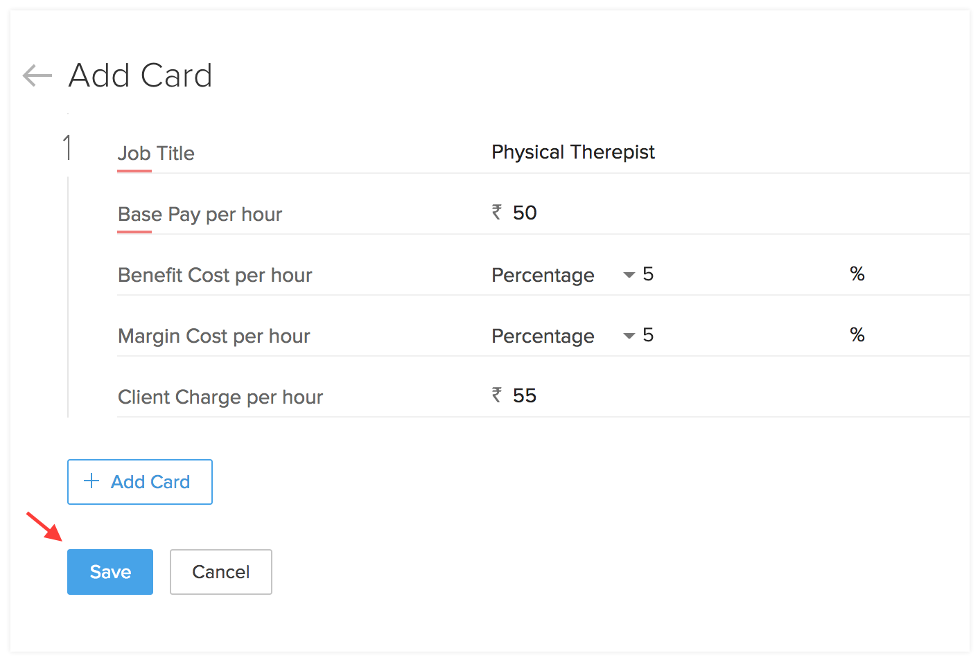Click the percent sign in Margin Cost row
This screenshot has width=980, height=662.
(857, 335)
